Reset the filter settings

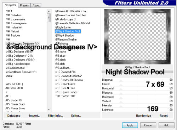(164, 116)
